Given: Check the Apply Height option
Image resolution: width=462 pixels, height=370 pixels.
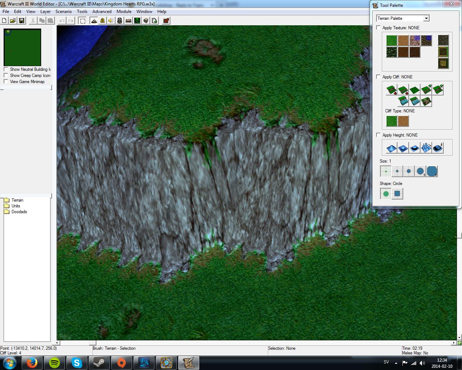Looking at the screenshot, I should click(x=378, y=135).
